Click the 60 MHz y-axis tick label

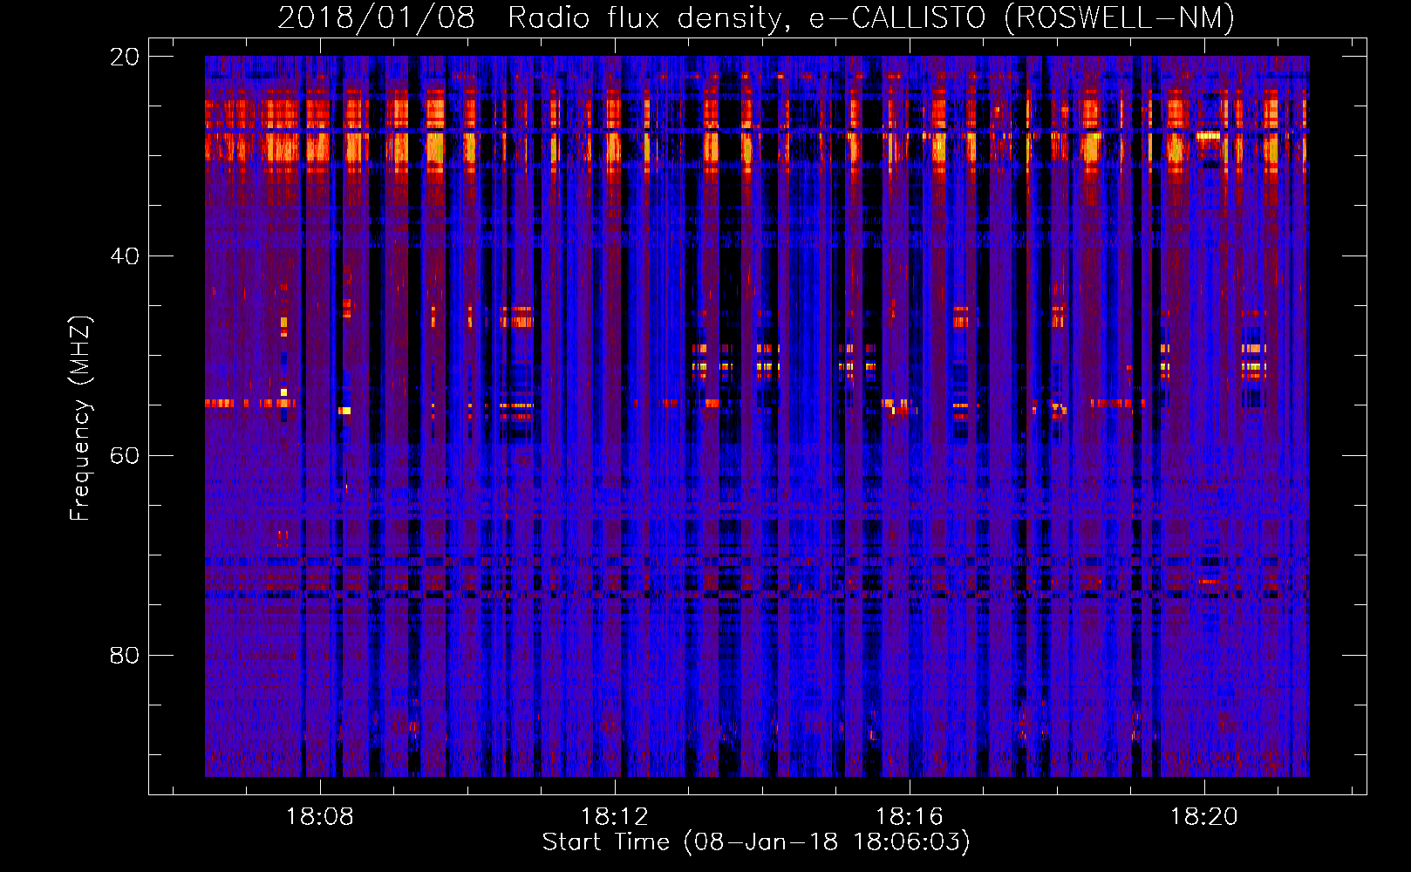(x=125, y=456)
